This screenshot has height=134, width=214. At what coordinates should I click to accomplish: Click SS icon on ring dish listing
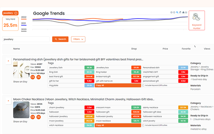click(x=39, y=77)
